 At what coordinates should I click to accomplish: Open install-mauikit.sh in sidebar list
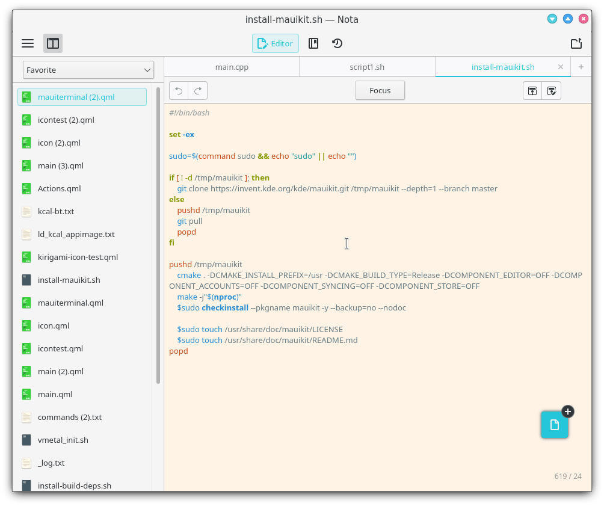coord(82,280)
